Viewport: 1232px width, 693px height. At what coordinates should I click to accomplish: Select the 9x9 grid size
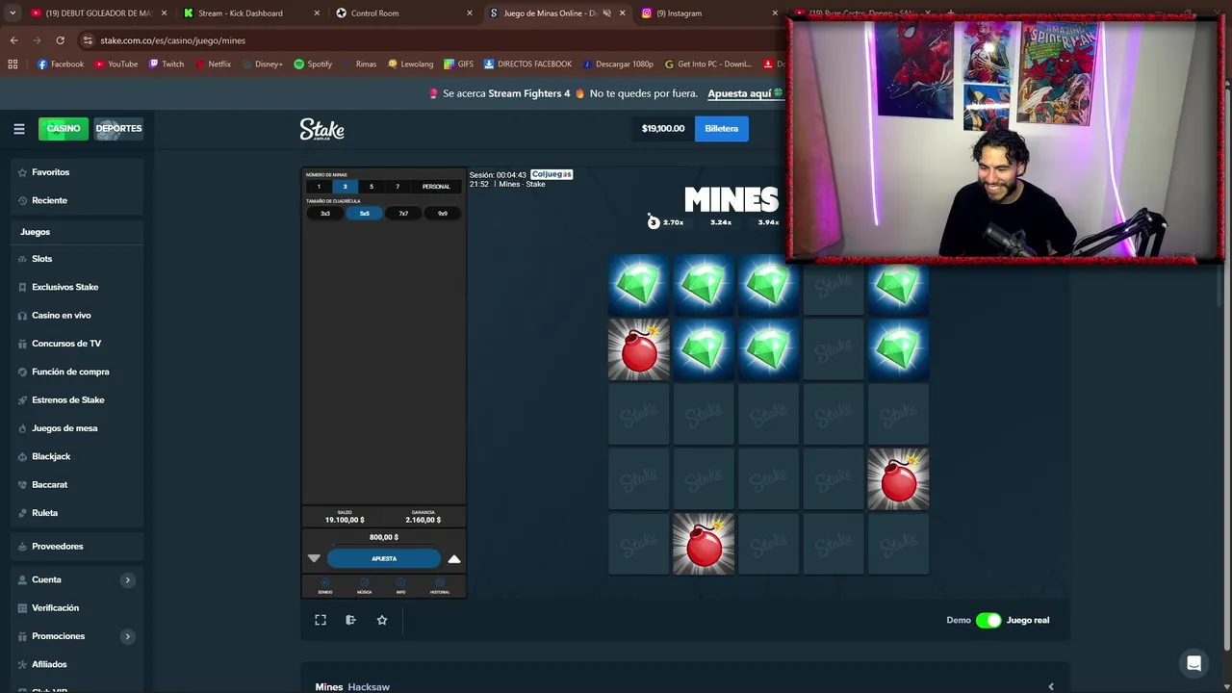pos(443,214)
